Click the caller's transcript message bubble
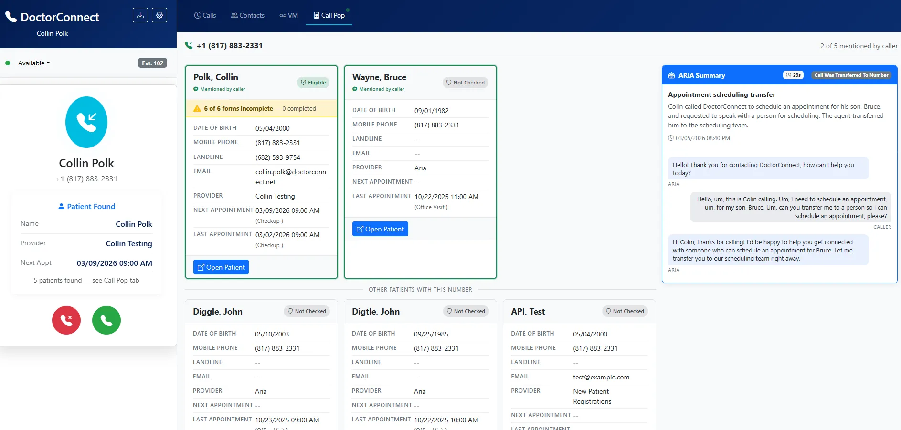 (x=791, y=208)
